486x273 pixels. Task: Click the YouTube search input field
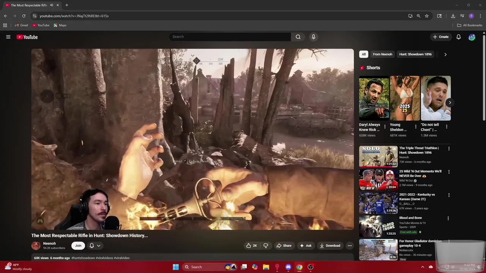(x=230, y=37)
